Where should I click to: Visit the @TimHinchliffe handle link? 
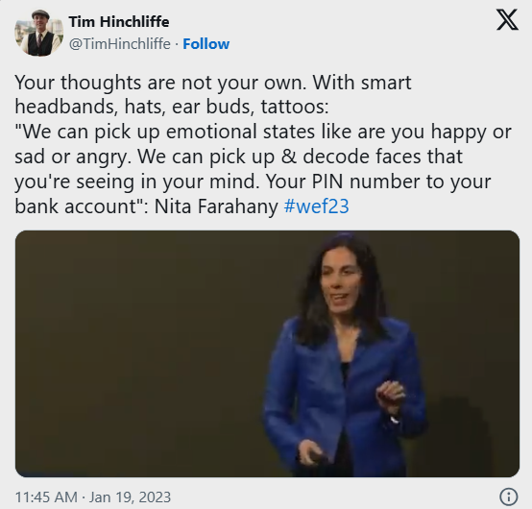[120, 44]
